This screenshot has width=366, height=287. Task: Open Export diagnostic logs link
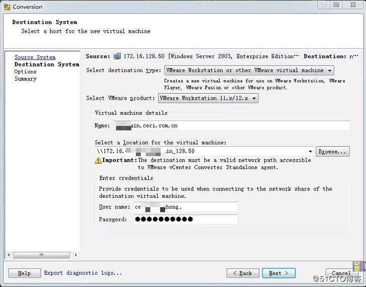click(83, 273)
